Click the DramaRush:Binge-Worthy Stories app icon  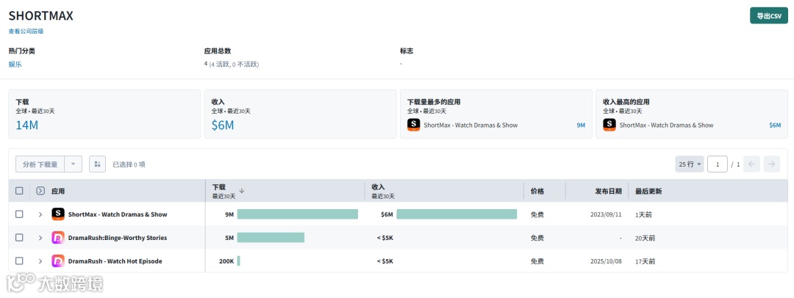[58, 238]
